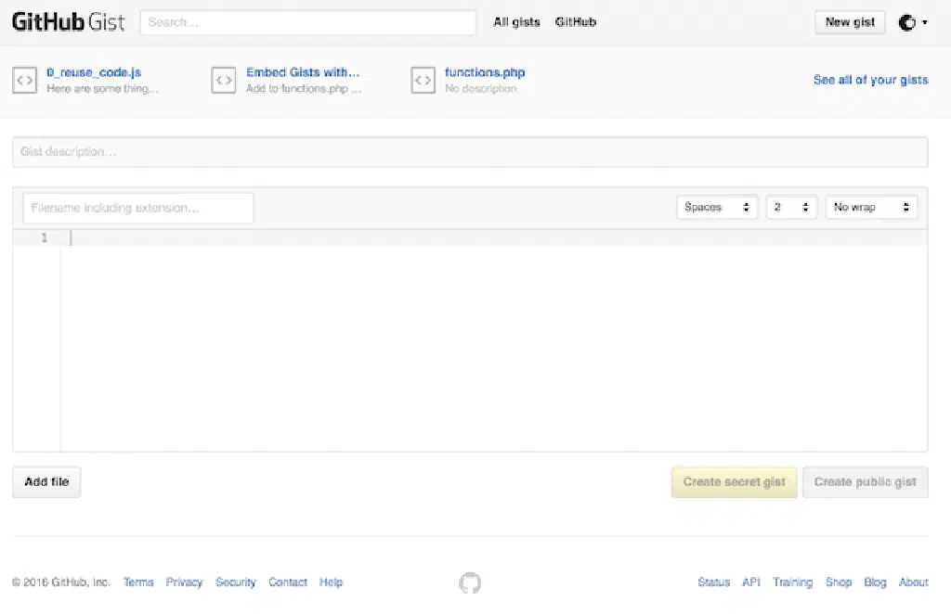Click the Add file button
Screen dimensions: 951x614
(46, 482)
